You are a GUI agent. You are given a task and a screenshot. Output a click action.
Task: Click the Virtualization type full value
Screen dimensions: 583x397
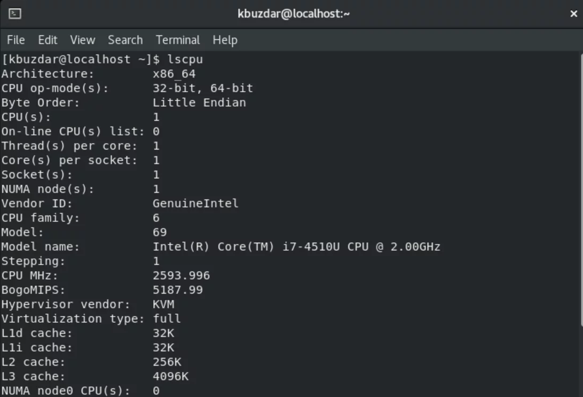pyautogui.click(x=167, y=319)
